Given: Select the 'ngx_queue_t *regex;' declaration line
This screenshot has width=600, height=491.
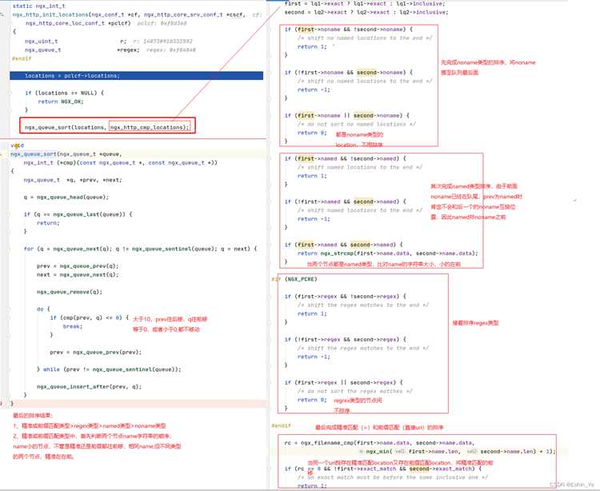Looking at the screenshot, I should point(82,50).
